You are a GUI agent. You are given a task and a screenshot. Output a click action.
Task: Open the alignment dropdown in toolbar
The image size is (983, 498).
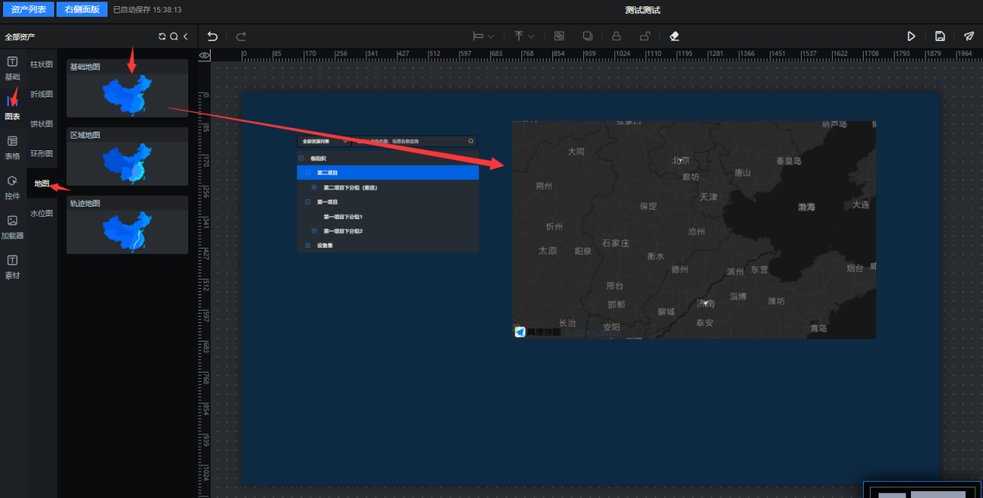484,36
